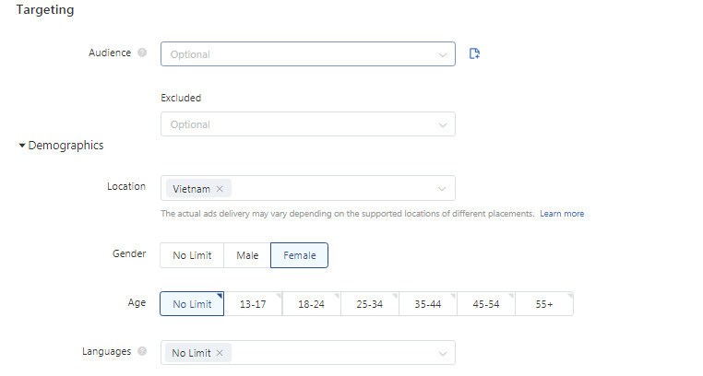Toggle the 45-54 age bracket
703x376 pixels.
click(x=486, y=304)
